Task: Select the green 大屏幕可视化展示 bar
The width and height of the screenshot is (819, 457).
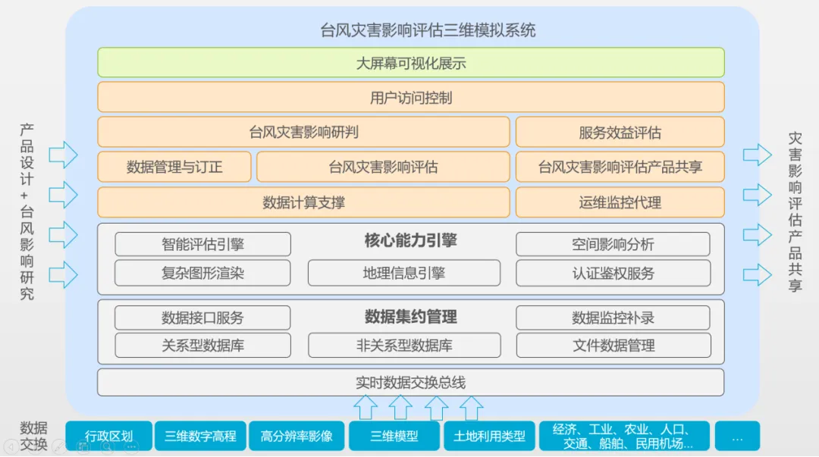Action: tap(410, 63)
